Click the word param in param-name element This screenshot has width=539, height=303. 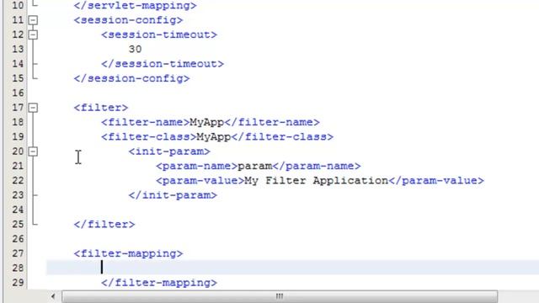tap(254, 167)
